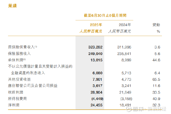This screenshot has height=114, width=171.
Task: Select the 2024年 column header
Action: pyautogui.click(x=125, y=25)
